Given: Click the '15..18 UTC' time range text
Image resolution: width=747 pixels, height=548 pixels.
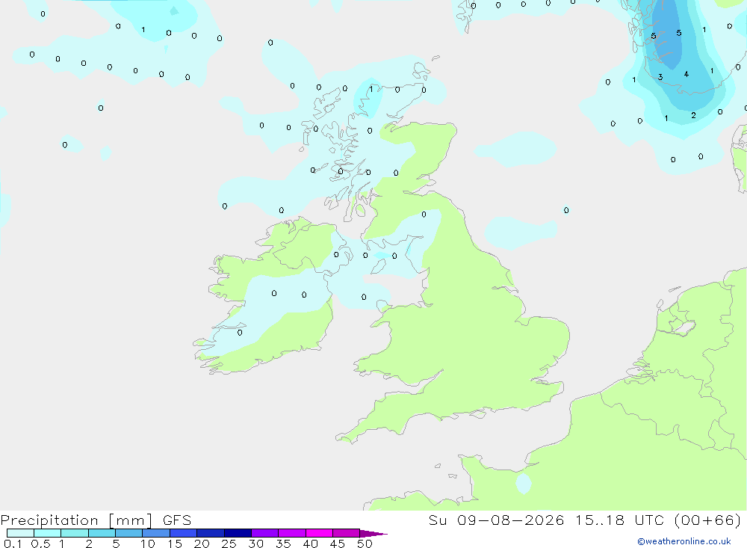Looking at the screenshot, I should click(x=620, y=520).
